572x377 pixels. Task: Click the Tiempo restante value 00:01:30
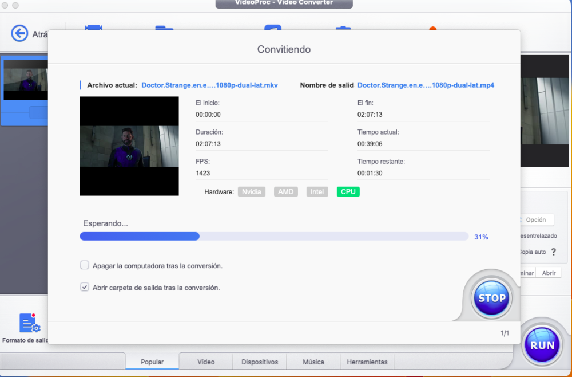pos(370,173)
